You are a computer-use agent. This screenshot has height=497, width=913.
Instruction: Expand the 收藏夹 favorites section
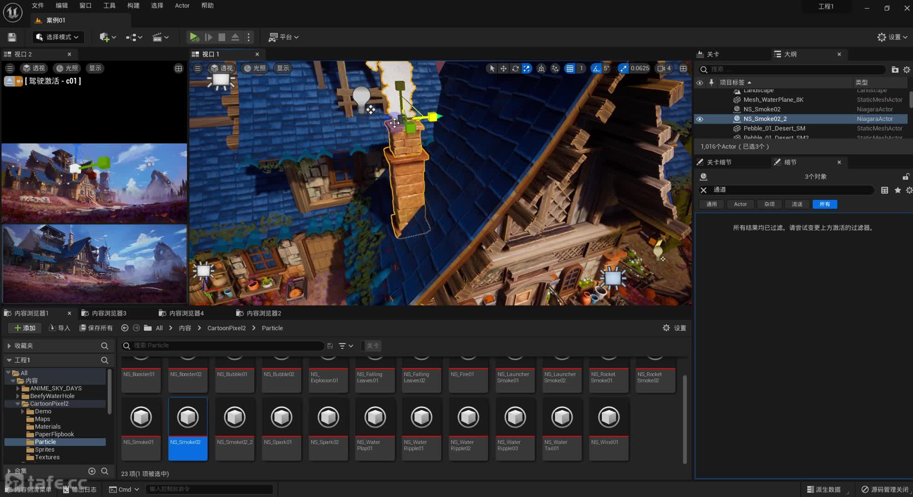tap(9, 346)
